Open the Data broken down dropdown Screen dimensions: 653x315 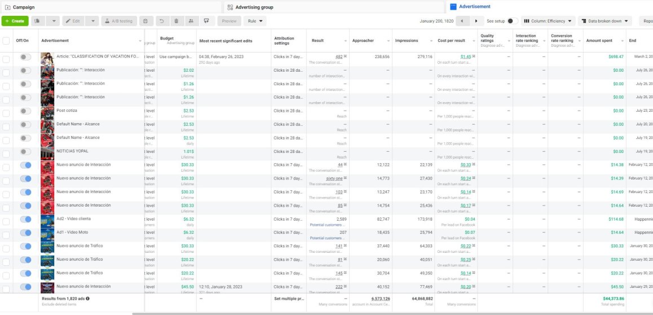click(605, 21)
